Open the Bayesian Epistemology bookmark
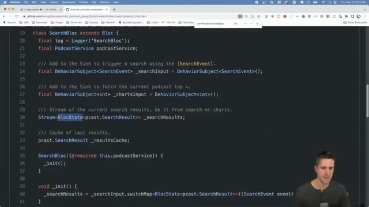 click(x=131, y=22)
